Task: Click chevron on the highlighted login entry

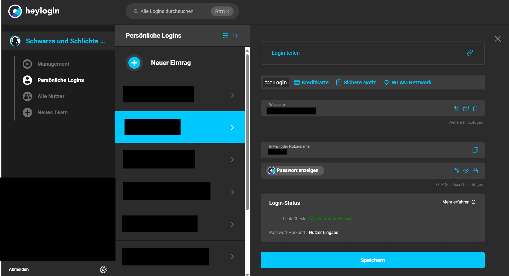Action: click(x=232, y=127)
